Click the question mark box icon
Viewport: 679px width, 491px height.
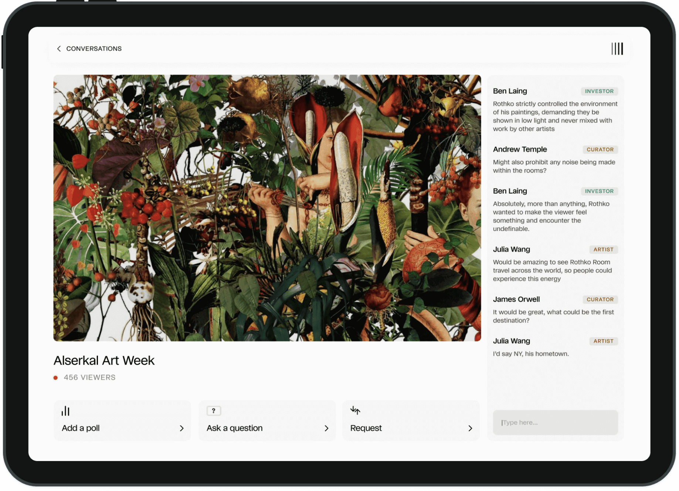(214, 411)
